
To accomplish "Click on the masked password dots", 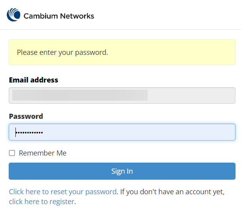I will (29, 133).
